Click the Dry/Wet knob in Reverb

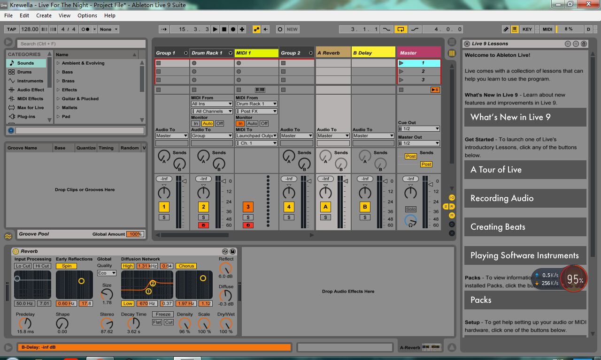(x=226, y=323)
